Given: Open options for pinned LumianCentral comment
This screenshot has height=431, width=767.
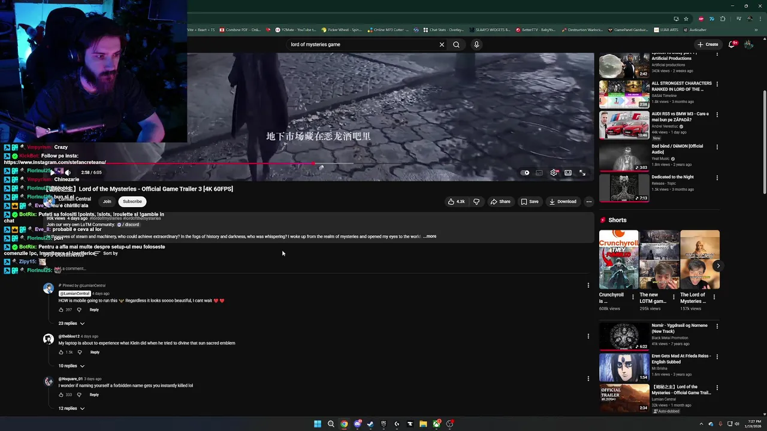Looking at the screenshot, I should tap(588, 286).
